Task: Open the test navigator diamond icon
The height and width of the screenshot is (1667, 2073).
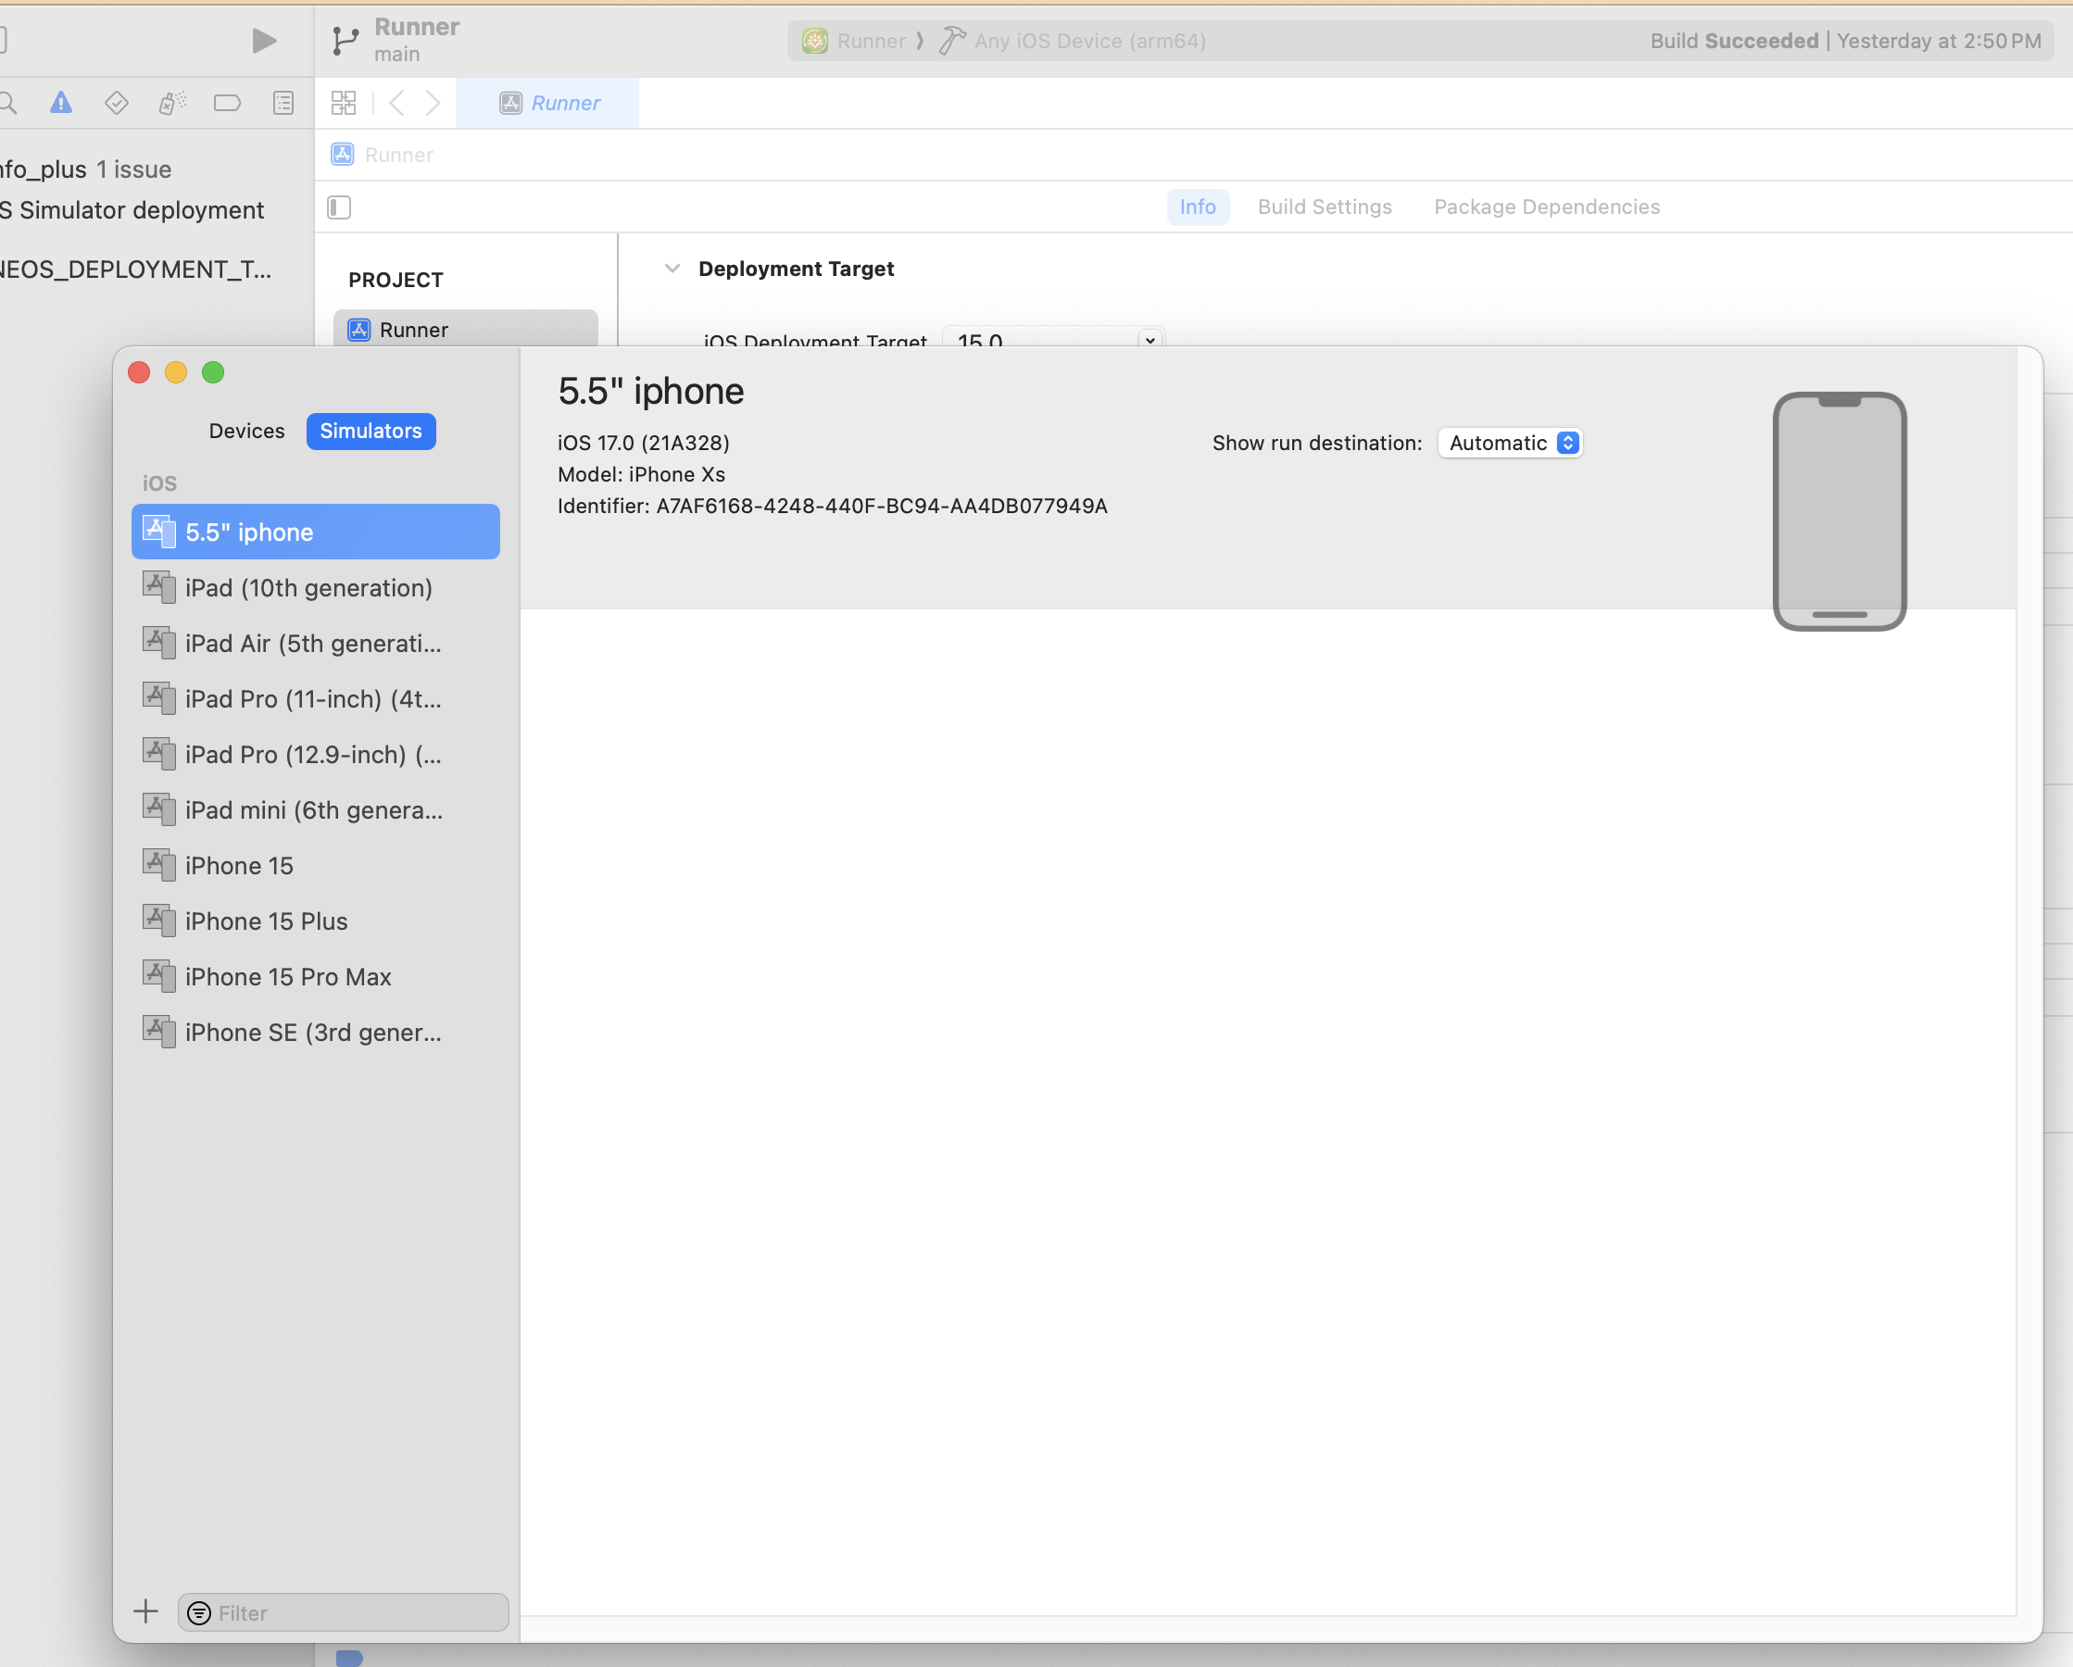Action: point(117,103)
